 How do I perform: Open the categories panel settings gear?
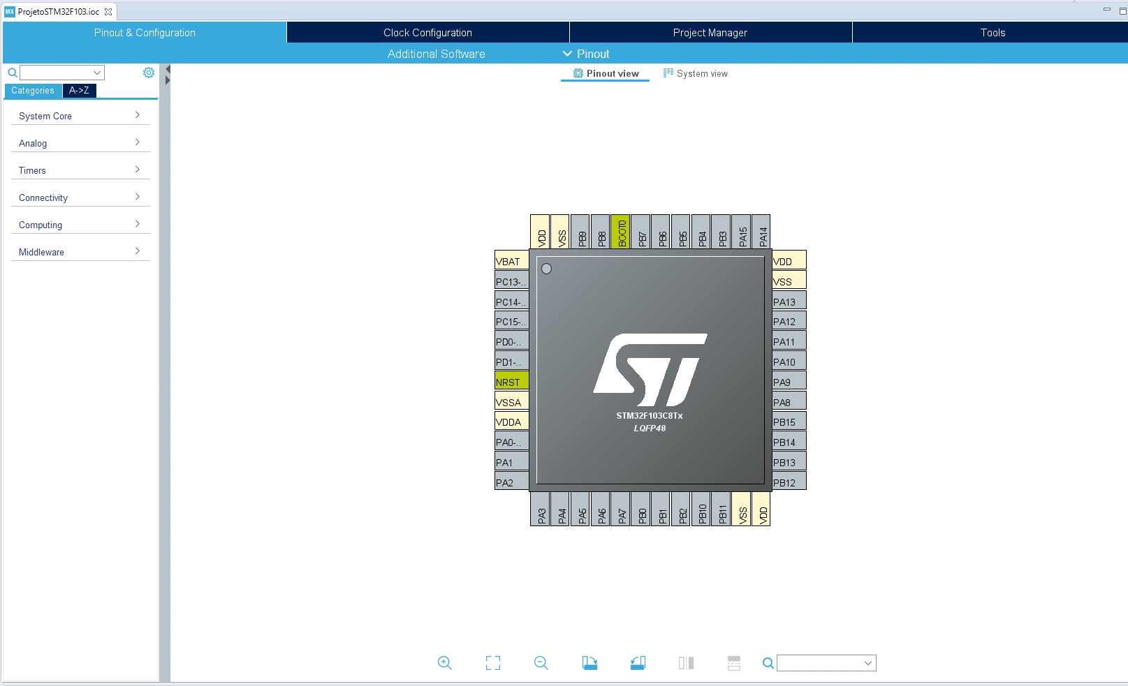[x=149, y=73]
